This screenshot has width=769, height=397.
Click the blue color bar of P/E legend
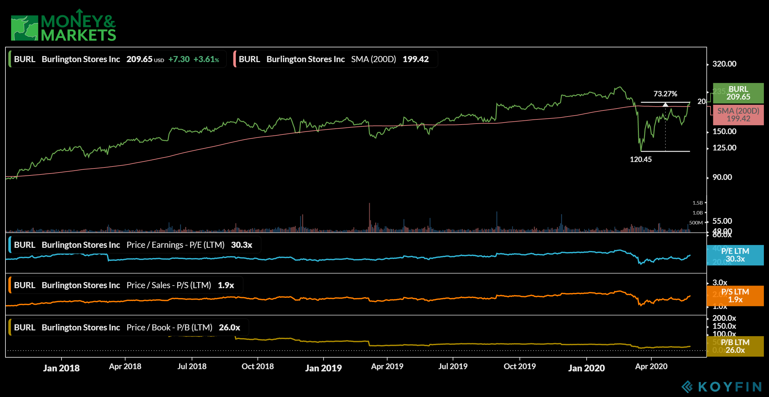(x=10, y=245)
